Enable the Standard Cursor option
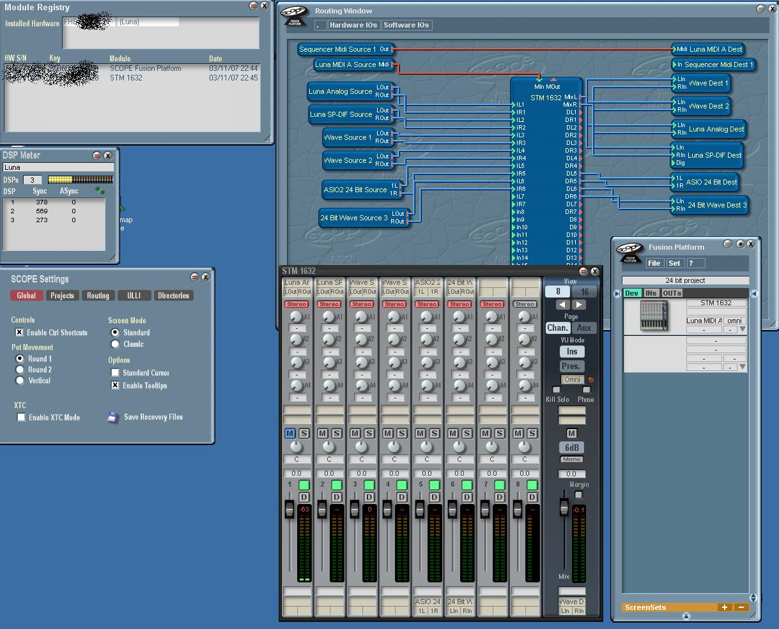779x629 pixels. click(x=115, y=373)
